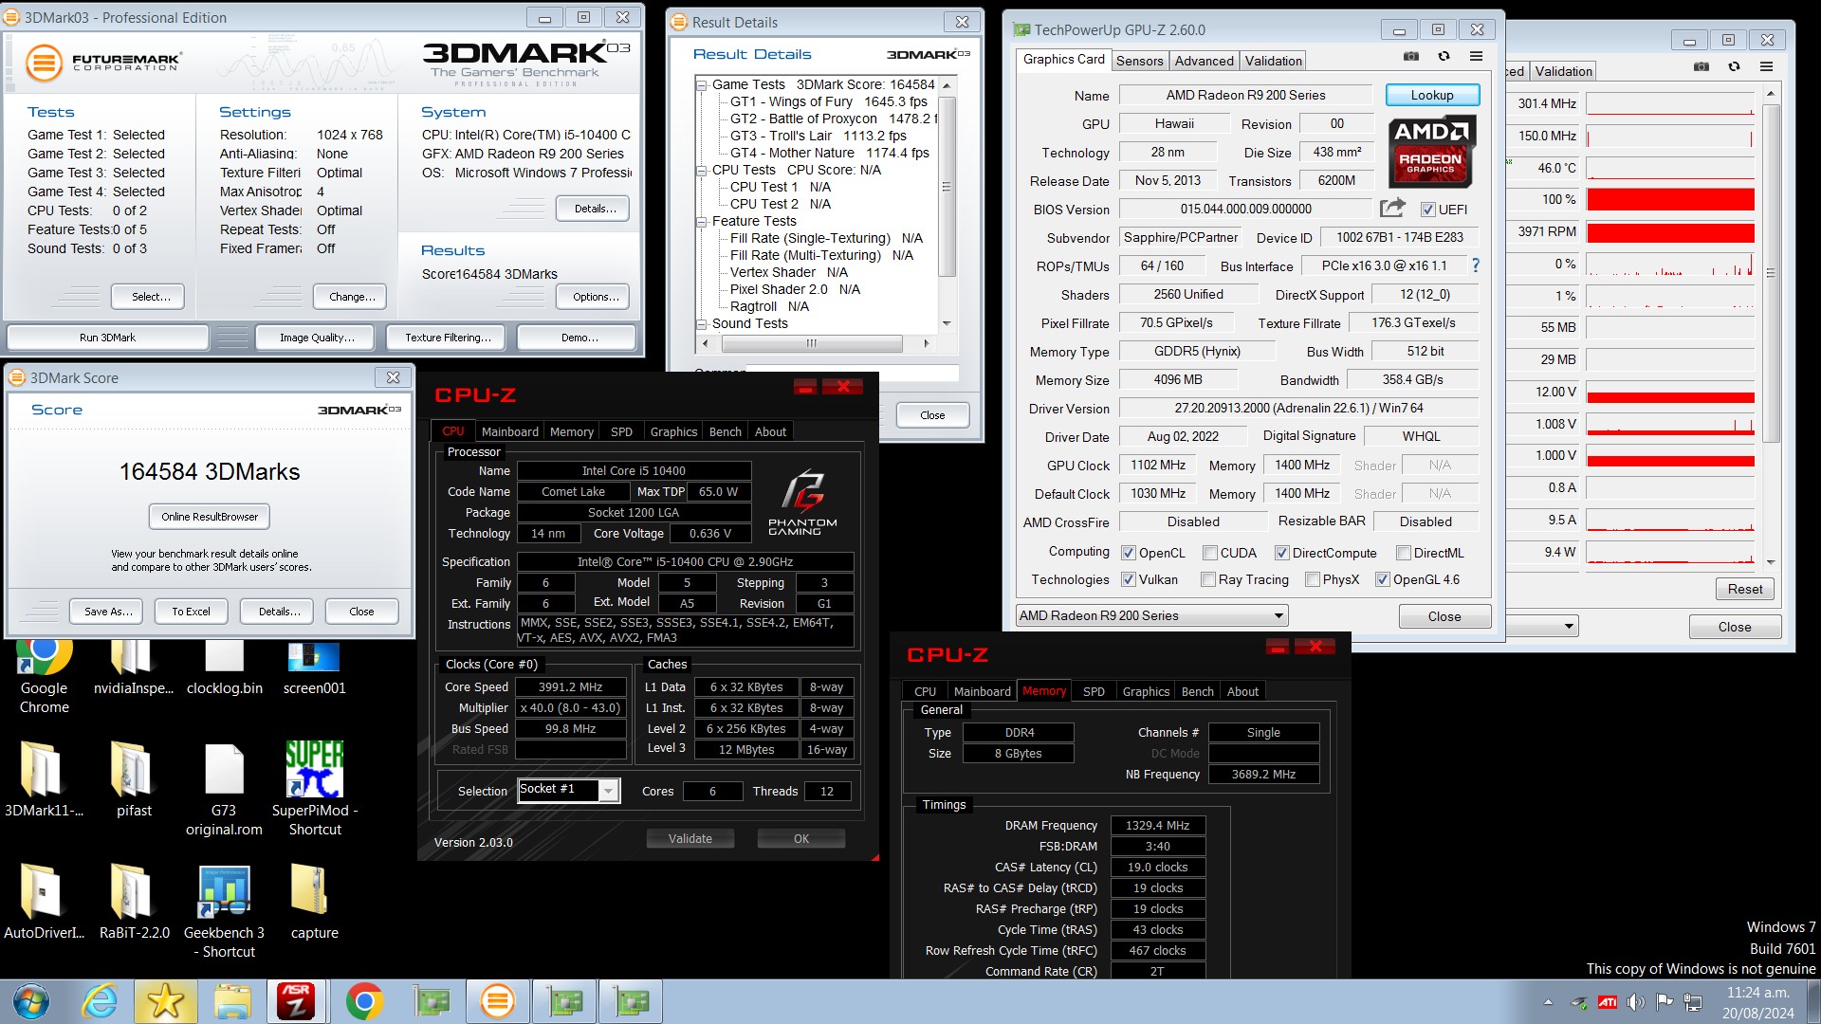This screenshot has height=1024, width=1821.
Task: Click GPU-Z refresh icon
Action: click(x=1444, y=57)
